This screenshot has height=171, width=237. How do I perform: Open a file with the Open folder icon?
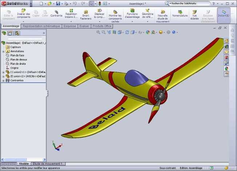(49, 4)
